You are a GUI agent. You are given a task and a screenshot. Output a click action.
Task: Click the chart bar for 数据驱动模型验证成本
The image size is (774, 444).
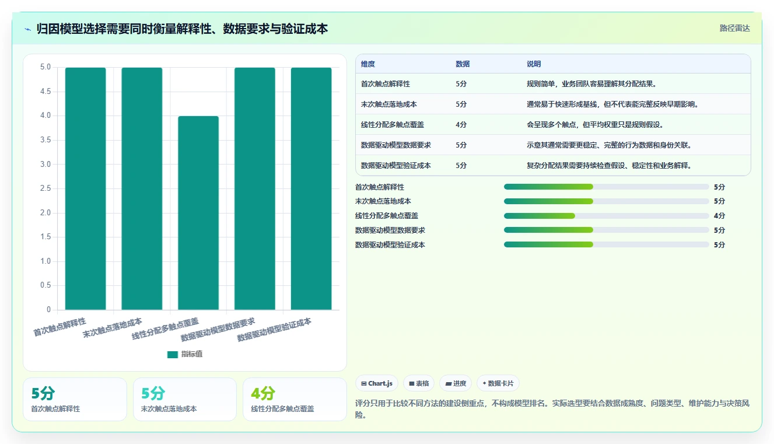coord(311,188)
